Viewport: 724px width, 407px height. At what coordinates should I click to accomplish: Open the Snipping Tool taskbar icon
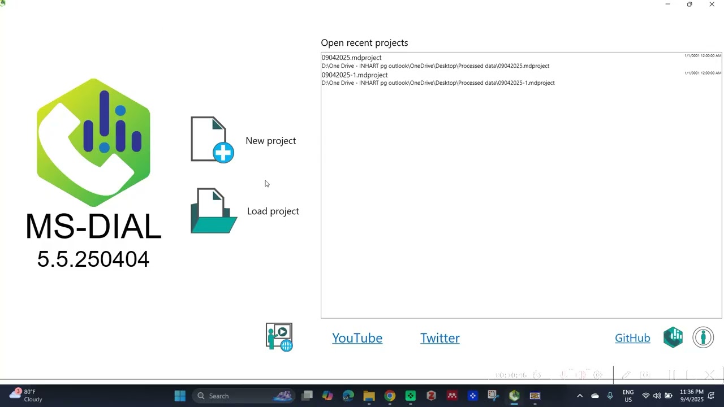pyautogui.click(x=493, y=396)
